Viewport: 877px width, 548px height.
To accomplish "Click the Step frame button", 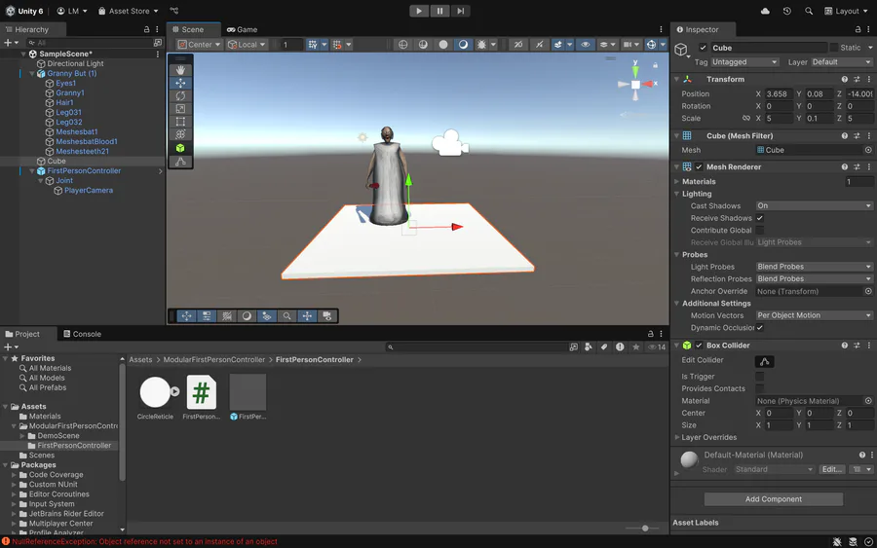I will tap(460, 11).
